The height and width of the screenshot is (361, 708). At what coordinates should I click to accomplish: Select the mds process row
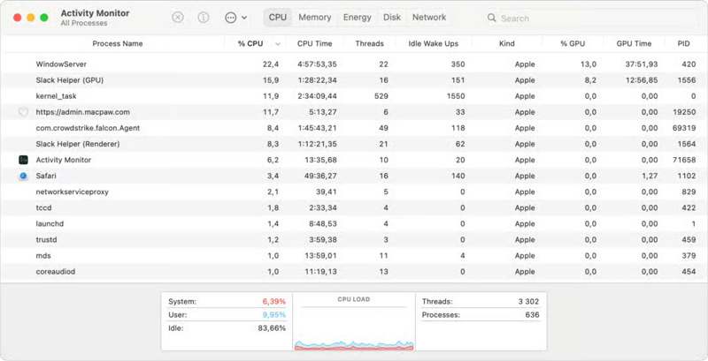[x=354, y=256]
